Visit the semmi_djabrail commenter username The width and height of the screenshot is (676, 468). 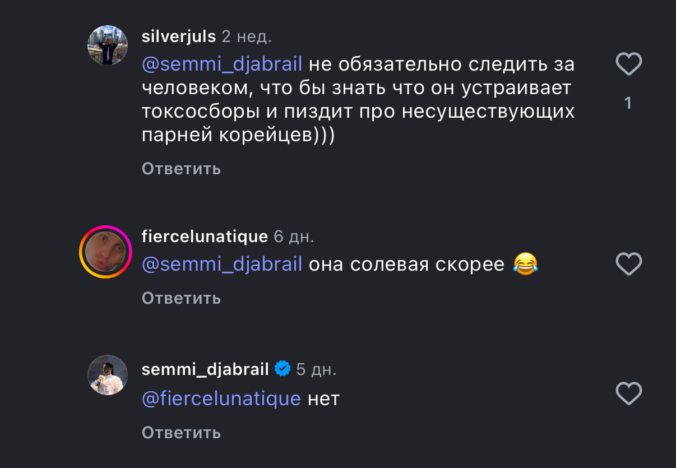coord(205,370)
